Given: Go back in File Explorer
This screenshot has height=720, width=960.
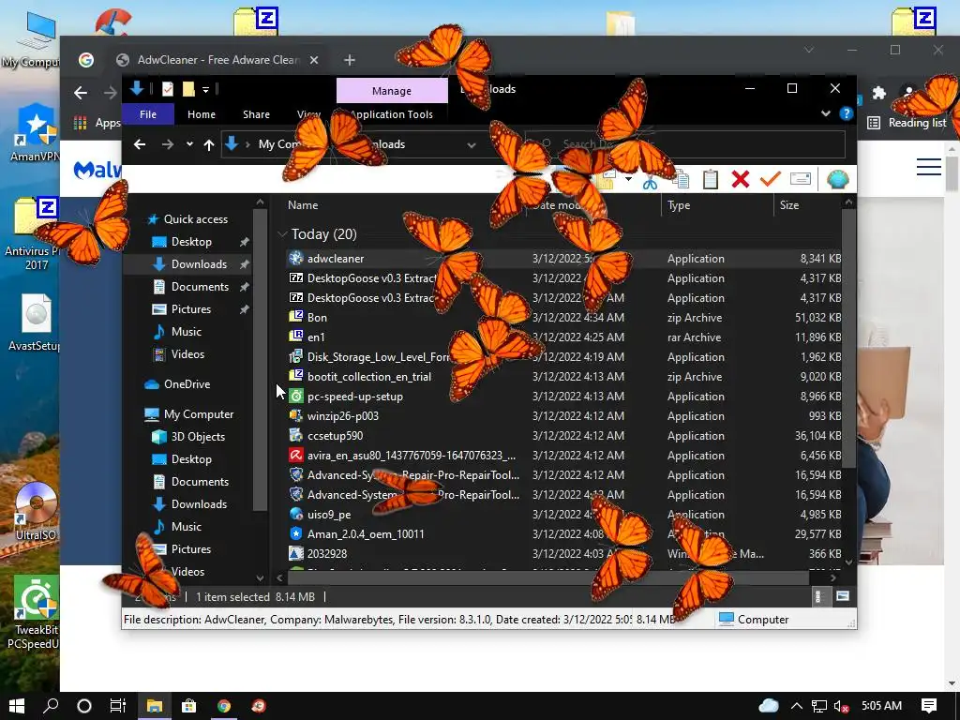Looking at the screenshot, I should point(140,144).
